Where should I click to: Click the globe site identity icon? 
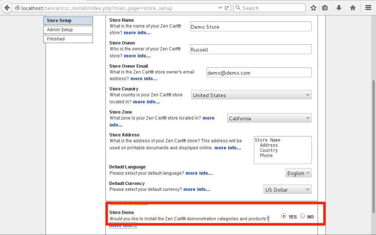click(17, 8)
